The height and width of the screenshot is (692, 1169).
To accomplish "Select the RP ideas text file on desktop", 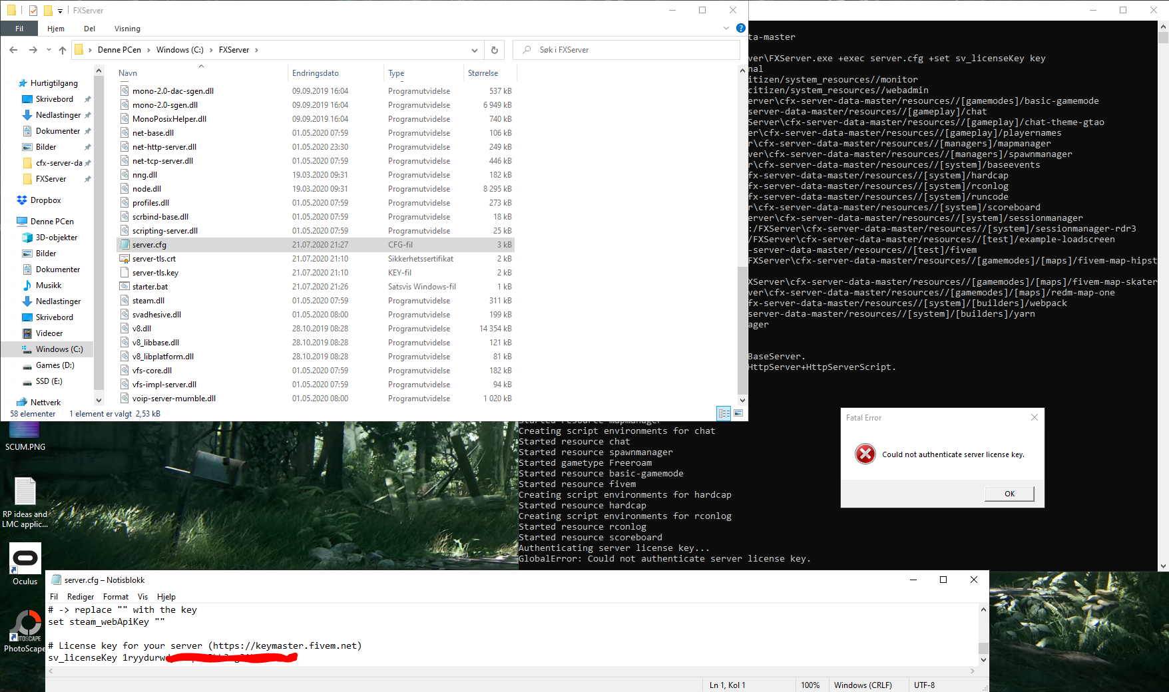I will [25, 503].
